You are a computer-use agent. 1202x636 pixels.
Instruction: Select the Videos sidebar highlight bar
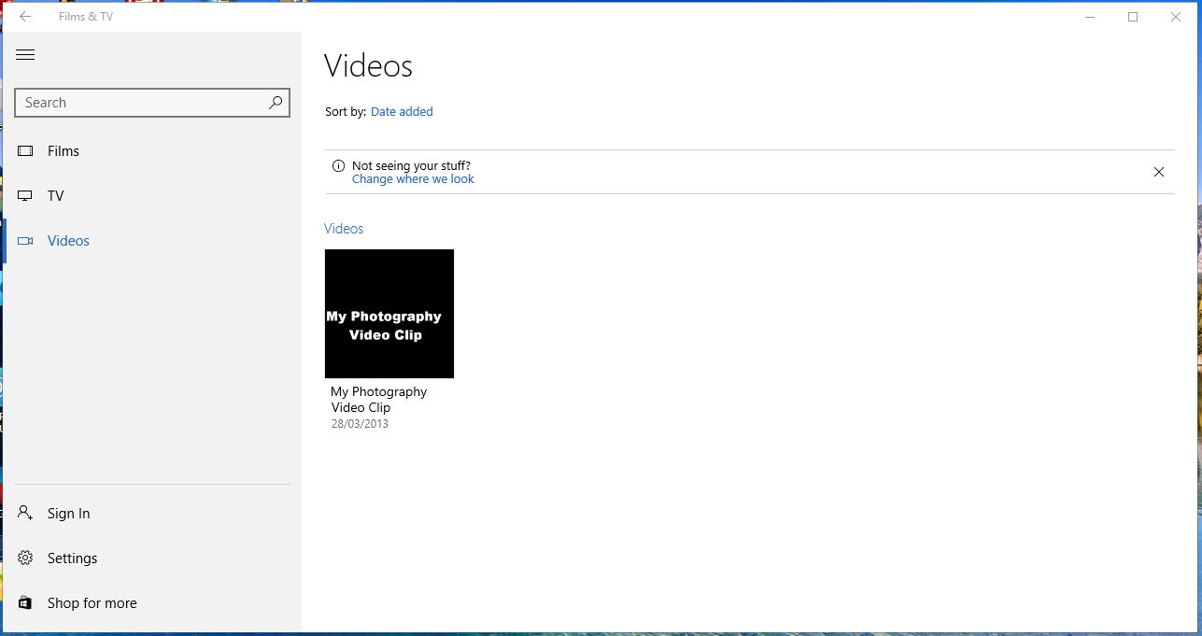tap(6, 240)
